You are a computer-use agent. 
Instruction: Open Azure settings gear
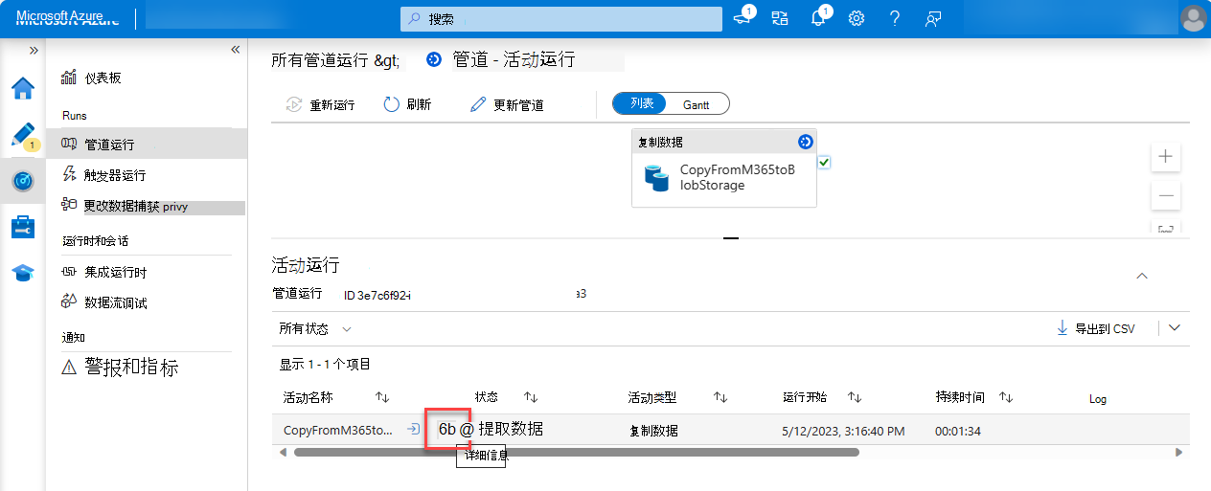pyautogui.click(x=857, y=18)
